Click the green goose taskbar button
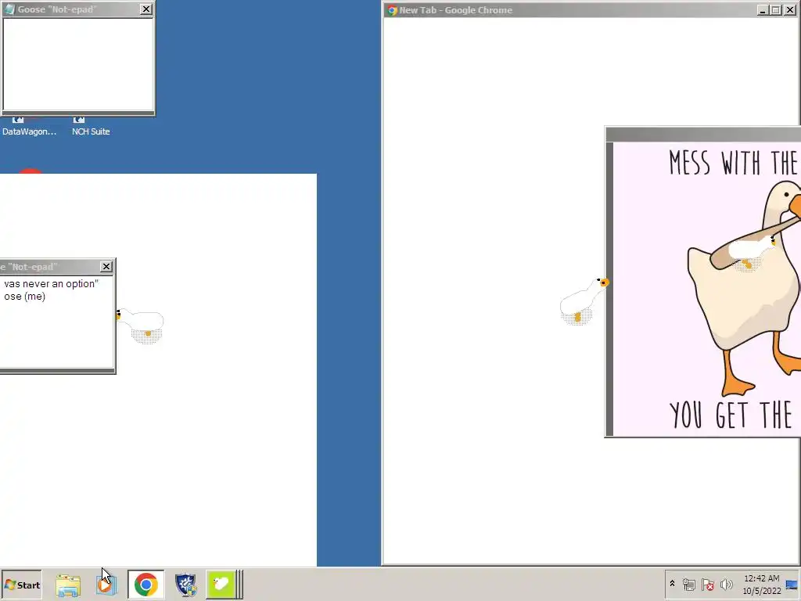This screenshot has height=601, width=801. (x=221, y=585)
